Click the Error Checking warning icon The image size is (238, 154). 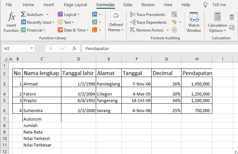tap(174, 22)
